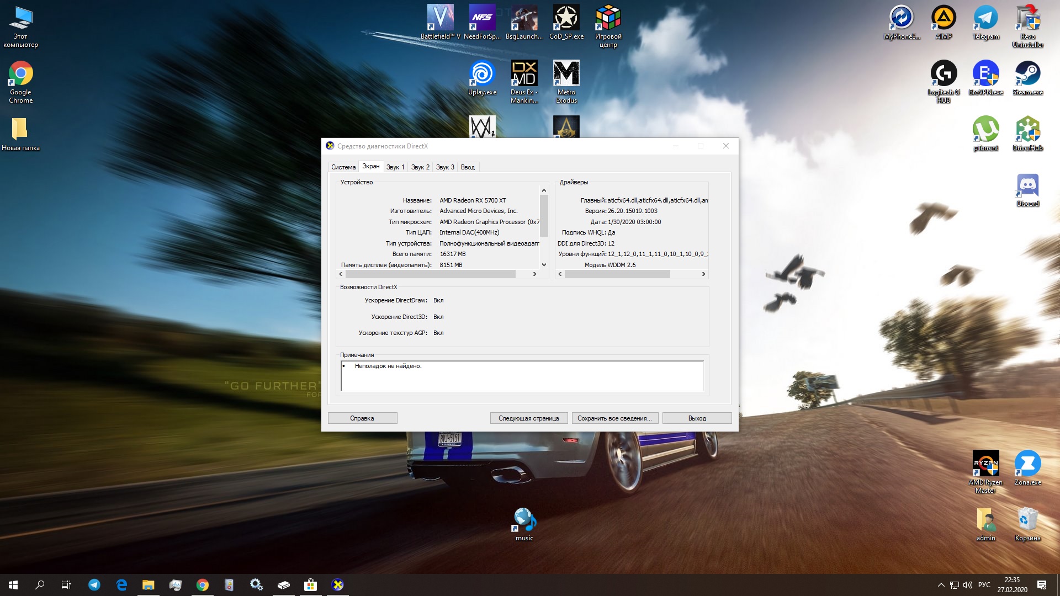Viewport: 1060px width, 596px height.
Task: Click the РУС language indicator
Action: click(x=984, y=585)
